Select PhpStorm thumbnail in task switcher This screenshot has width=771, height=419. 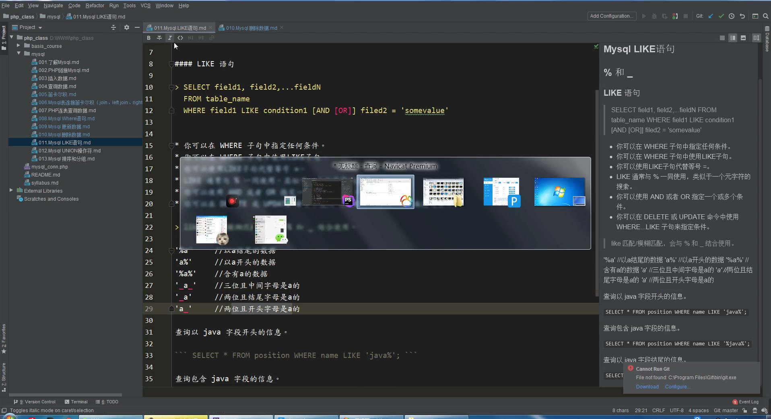328,192
